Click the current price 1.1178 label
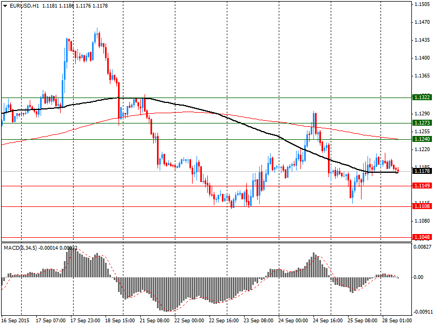The width and height of the screenshot is (433, 325). [x=422, y=171]
